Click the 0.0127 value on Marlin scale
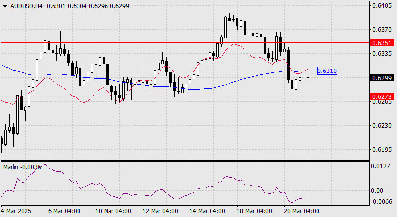The image size is (397, 217). pos(381,166)
